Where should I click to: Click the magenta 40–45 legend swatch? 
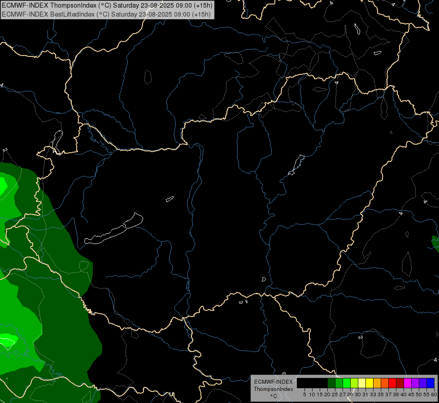[x=408, y=383]
